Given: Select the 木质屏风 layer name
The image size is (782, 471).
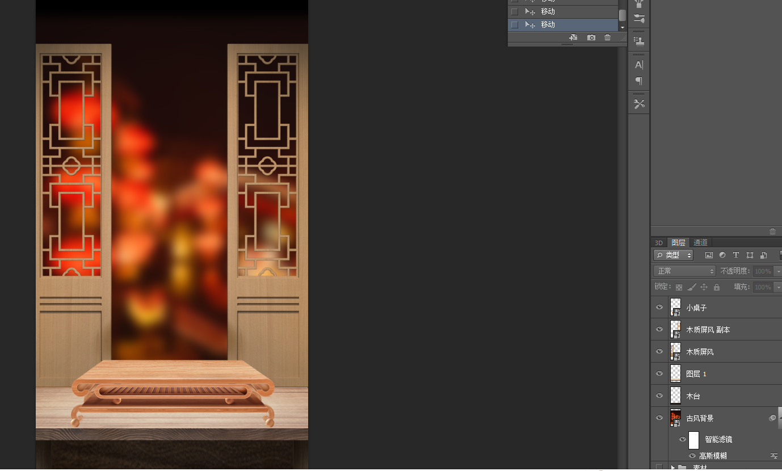Looking at the screenshot, I should [x=700, y=352].
